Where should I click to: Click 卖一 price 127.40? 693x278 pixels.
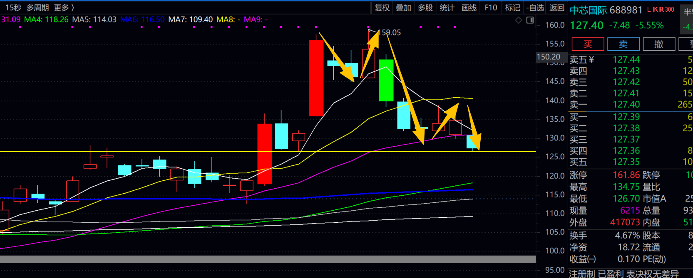[626, 105]
